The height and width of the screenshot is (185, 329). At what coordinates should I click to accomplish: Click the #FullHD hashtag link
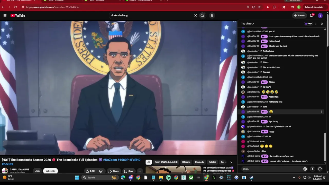(135, 160)
